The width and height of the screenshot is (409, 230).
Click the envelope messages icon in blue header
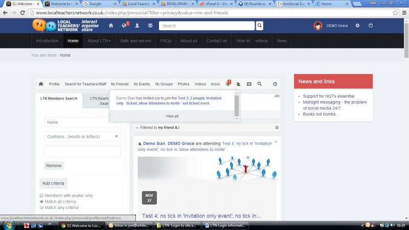150,26
